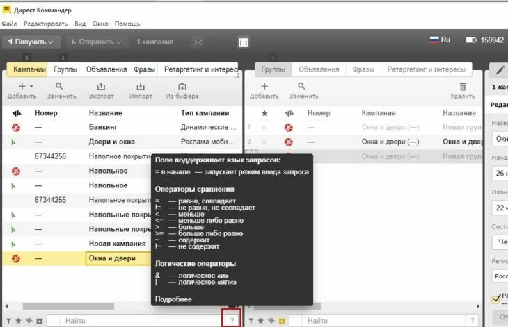Toggle status filter icon in campaigns bottom bar
Image resolution: width=508 pixels, height=327 pixels.
point(29,321)
